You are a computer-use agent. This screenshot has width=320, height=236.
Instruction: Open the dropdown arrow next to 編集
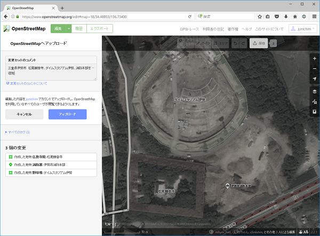[69, 29]
